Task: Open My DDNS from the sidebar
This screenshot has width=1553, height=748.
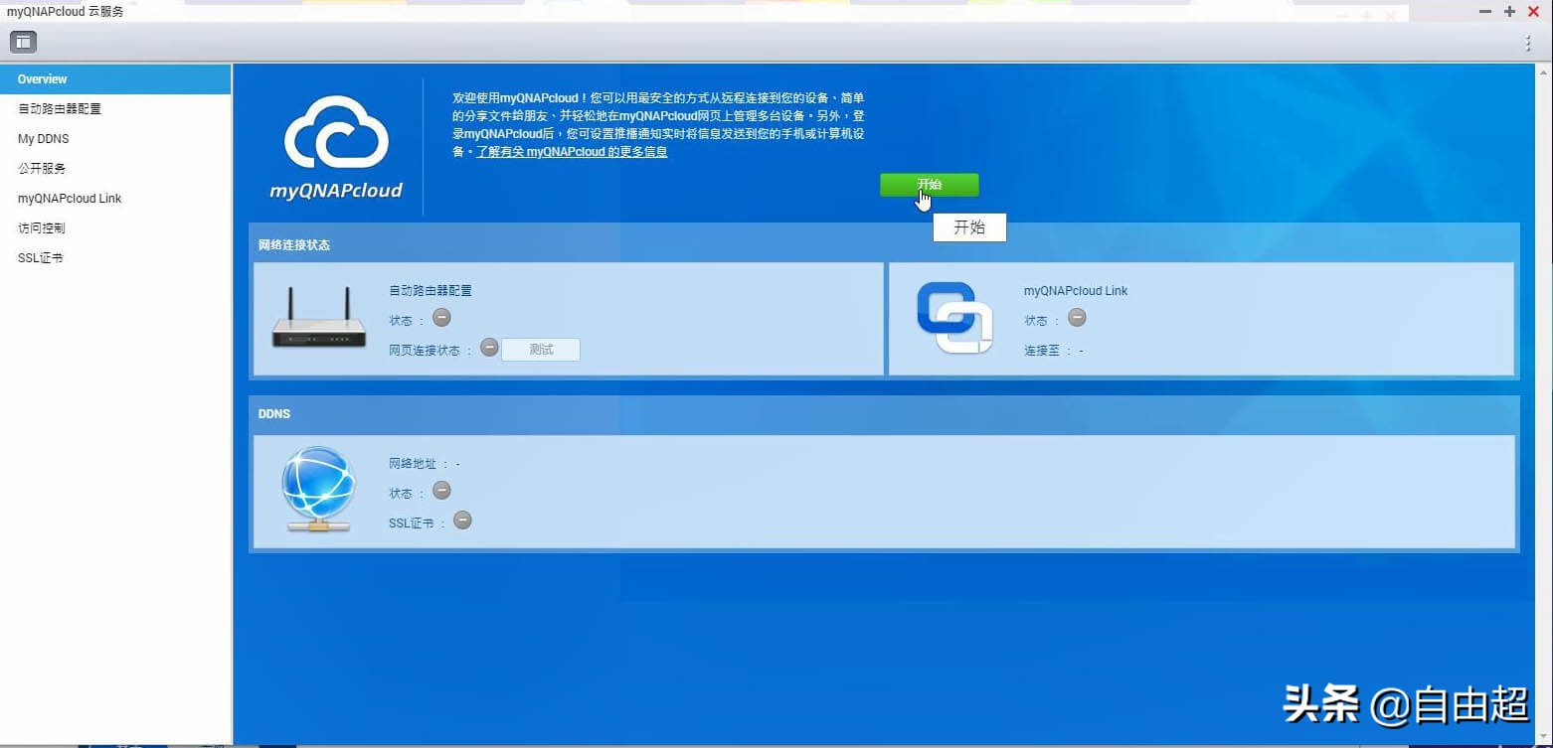Action: [x=43, y=138]
